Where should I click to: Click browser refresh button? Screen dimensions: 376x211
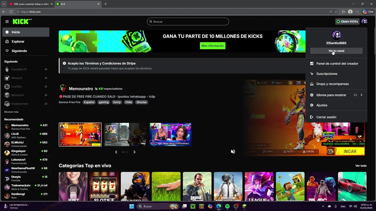(x=11, y=12)
